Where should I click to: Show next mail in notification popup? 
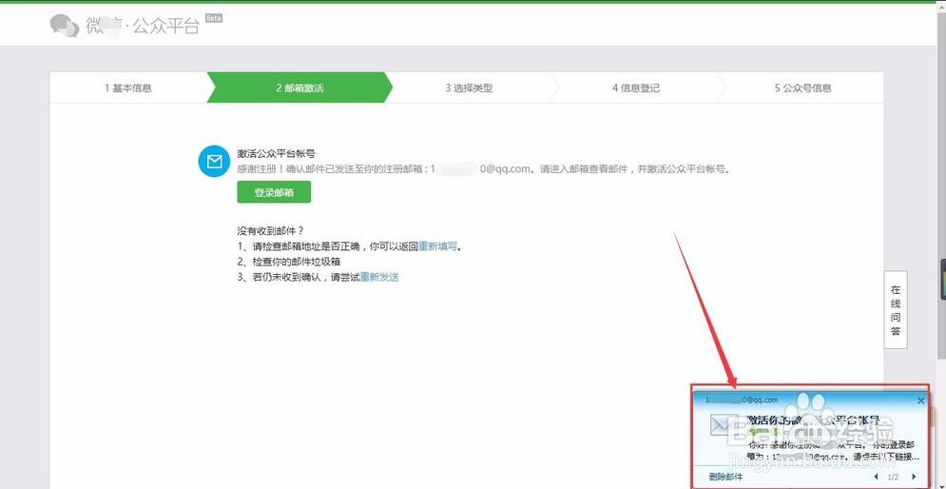pyautogui.click(x=914, y=477)
